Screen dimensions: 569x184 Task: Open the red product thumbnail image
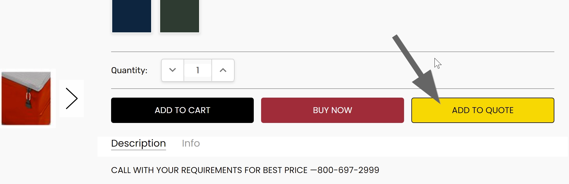[x=26, y=98]
